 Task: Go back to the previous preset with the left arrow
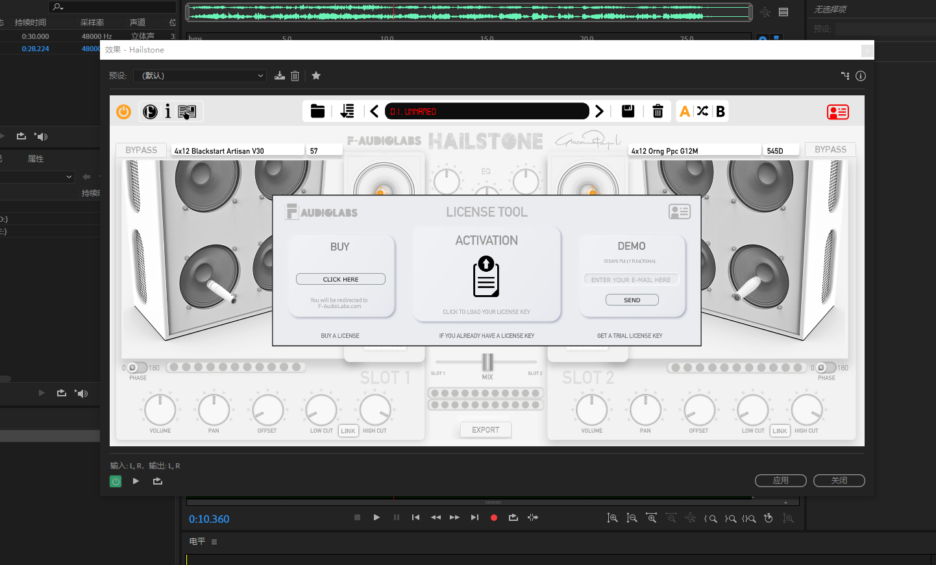(x=375, y=111)
